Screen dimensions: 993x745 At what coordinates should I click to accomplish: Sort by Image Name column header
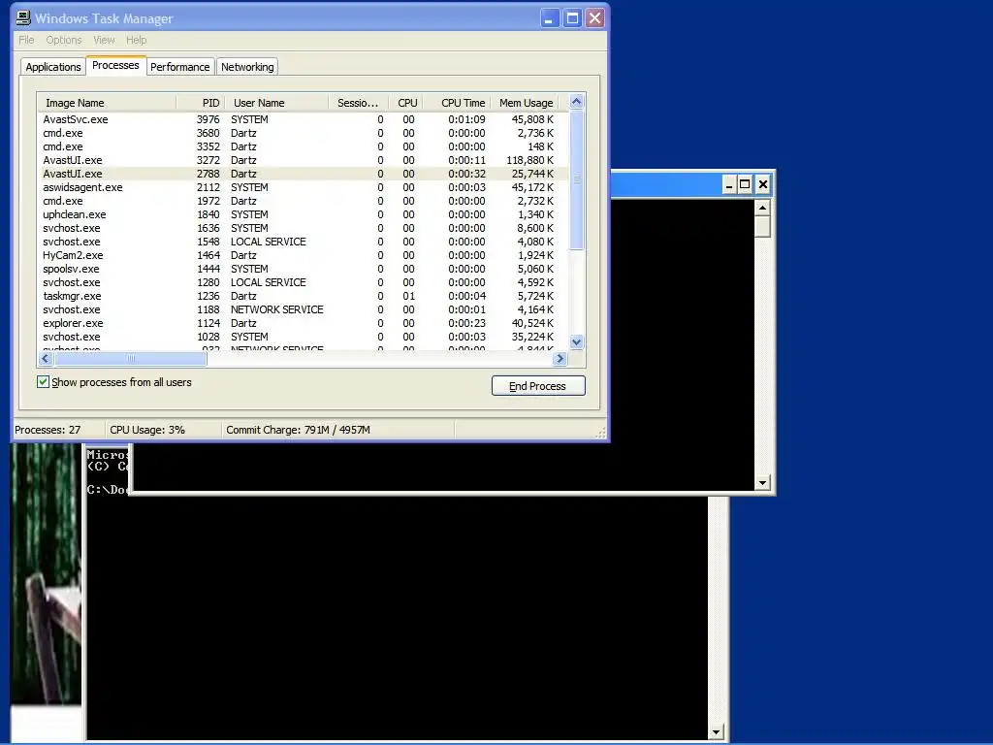(x=107, y=103)
